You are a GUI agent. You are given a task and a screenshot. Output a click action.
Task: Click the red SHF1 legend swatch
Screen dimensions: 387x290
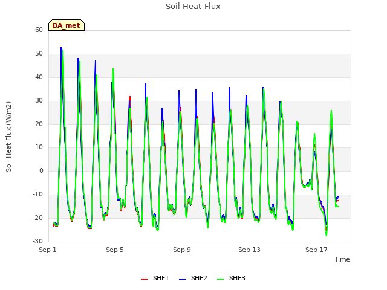tap(144, 279)
